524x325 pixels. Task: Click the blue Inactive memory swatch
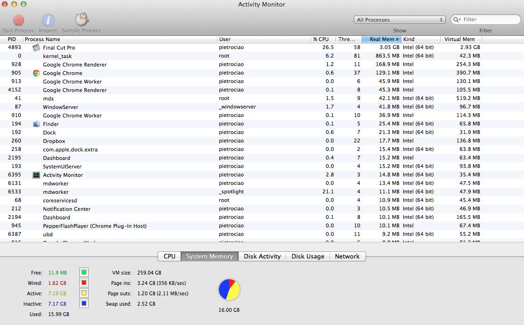pyautogui.click(x=84, y=304)
